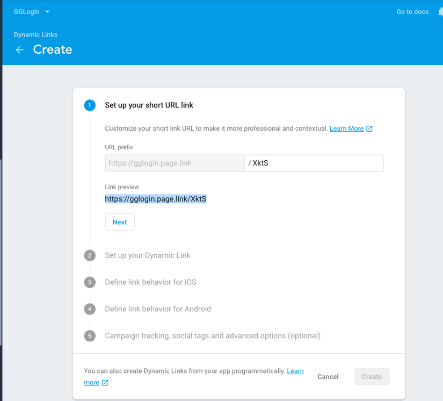Click step 4 circle number icon

(x=90, y=309)
